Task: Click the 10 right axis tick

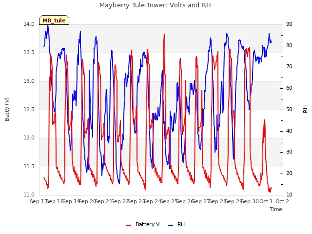Action: [289, 195]
